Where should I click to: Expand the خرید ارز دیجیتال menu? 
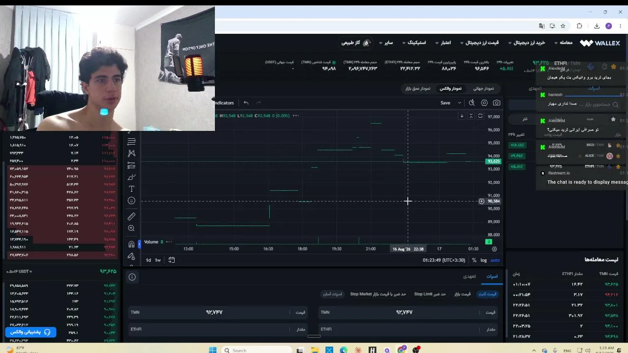click(x=526, y=43)
